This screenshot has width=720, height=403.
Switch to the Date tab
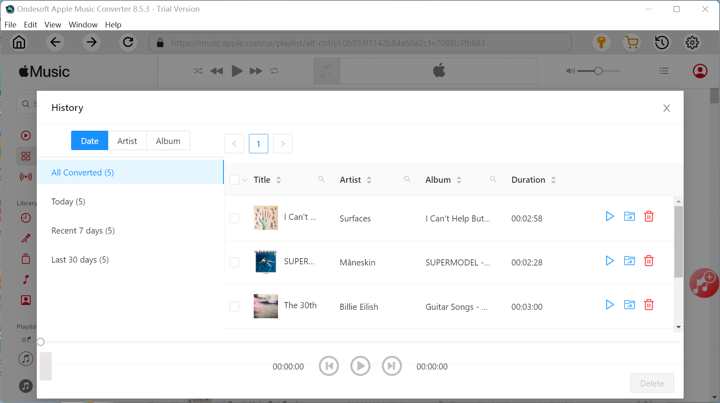click(90, 141)
